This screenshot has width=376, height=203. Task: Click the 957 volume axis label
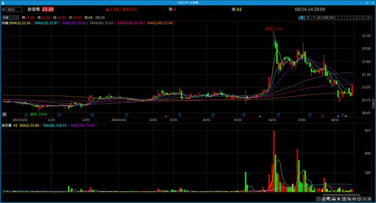click(x=367, y=131)
